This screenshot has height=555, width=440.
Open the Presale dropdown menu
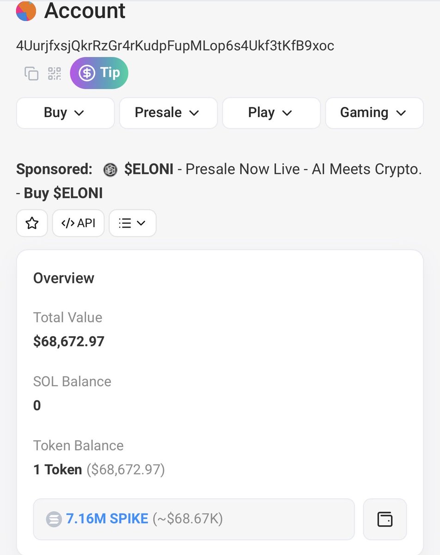coord(168,113)
